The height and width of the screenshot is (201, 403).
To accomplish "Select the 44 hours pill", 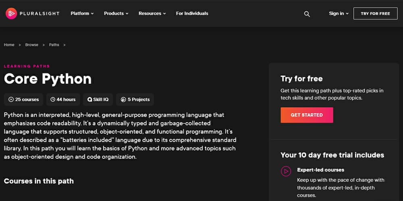I will pos(63,99).
